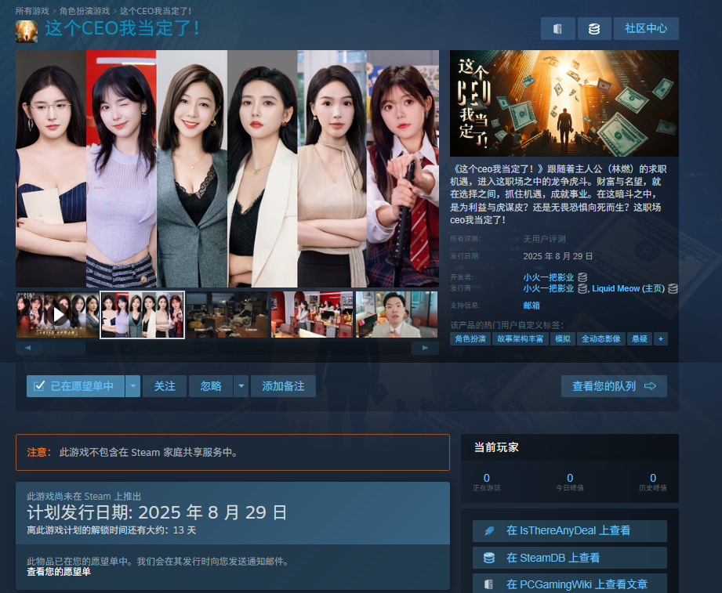722x593 pixels.
Task: Open Liquid Meow 主页 link
Action: (x=653, y=288)
